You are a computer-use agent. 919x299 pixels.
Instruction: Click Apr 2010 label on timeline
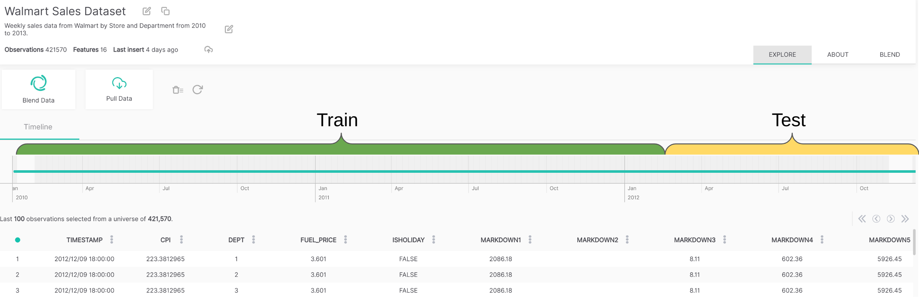click(89, 188)
